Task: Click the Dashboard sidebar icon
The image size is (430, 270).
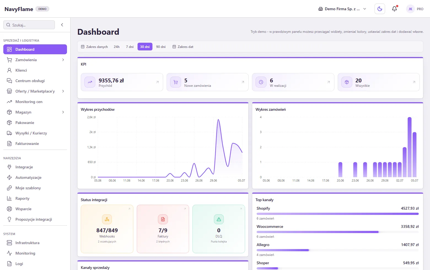Action: point(9,49)
